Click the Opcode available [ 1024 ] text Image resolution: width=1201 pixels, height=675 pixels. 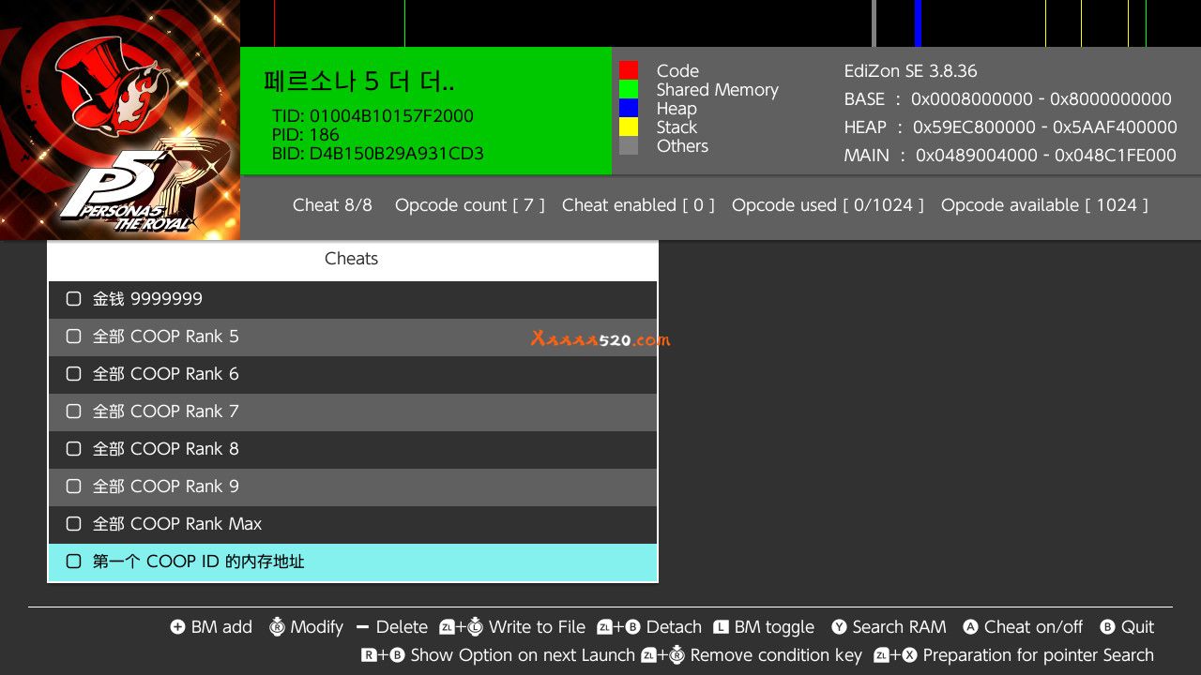(1044, 205)
